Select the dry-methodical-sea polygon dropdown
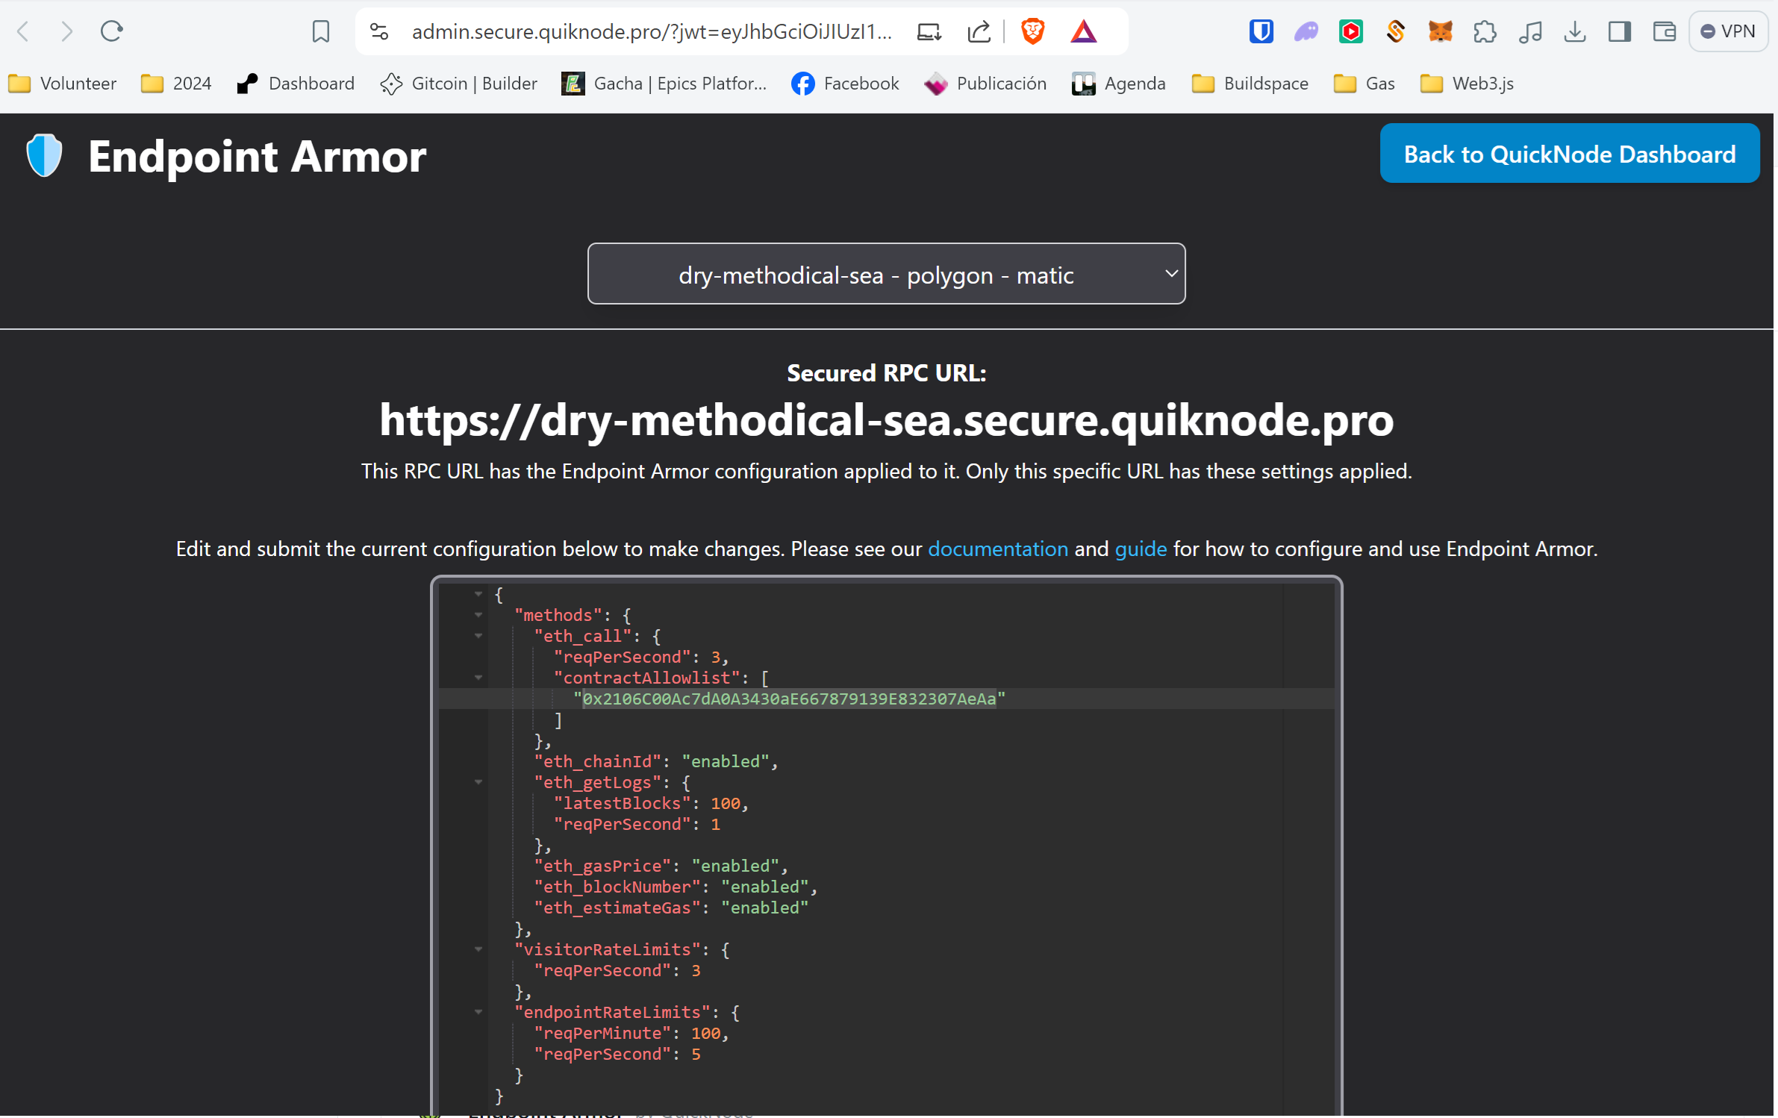1778x1118 pixels. (x=887, y=275)
